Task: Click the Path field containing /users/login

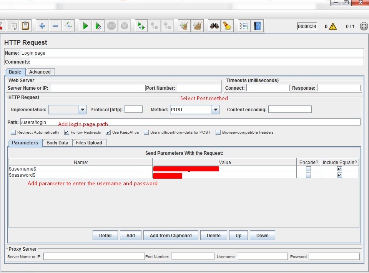Action: [x=190, y=122]
